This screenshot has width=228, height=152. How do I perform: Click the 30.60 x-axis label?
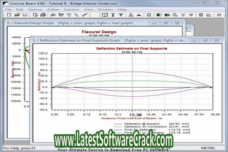215,114
